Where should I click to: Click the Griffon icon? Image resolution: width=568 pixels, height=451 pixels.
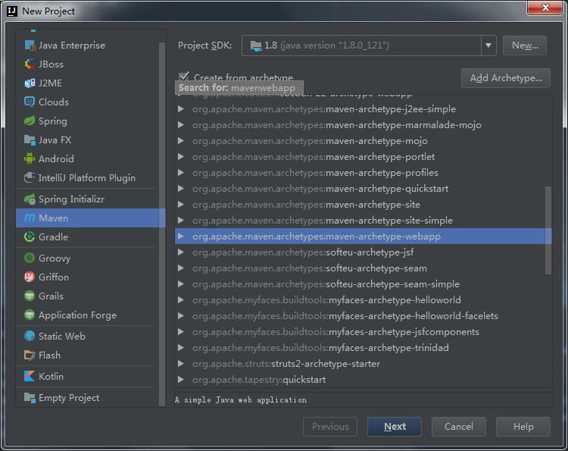(x=30, y=277)
